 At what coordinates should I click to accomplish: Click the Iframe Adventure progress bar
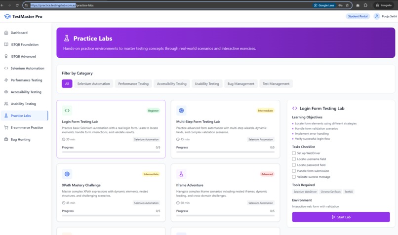[x=225, y=215]
